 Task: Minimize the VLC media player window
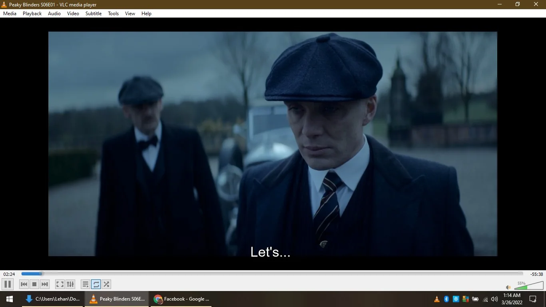(x=500, y=4)
